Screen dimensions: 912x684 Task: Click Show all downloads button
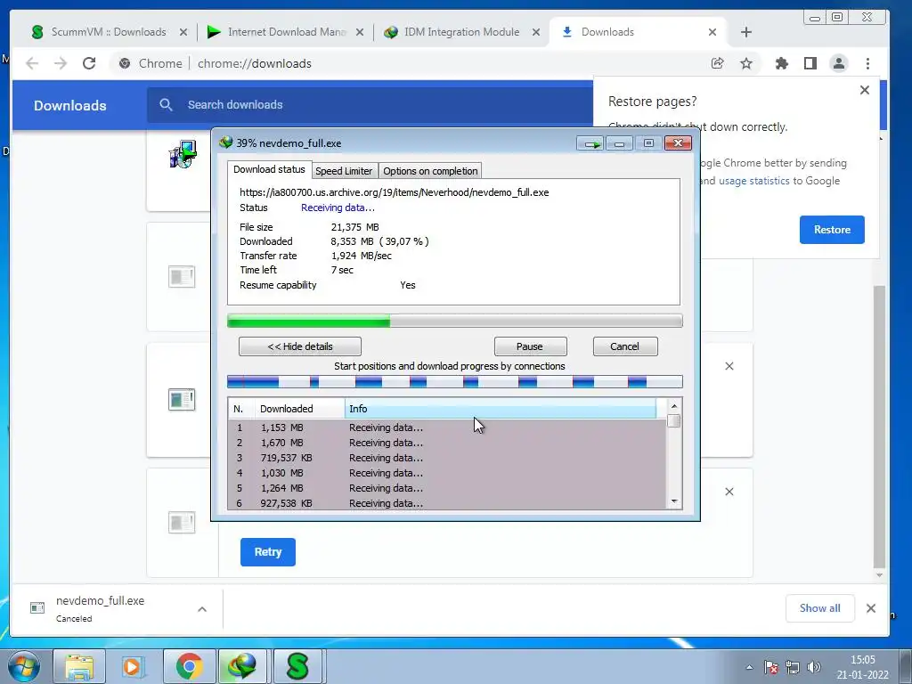[x=819, y=608]
